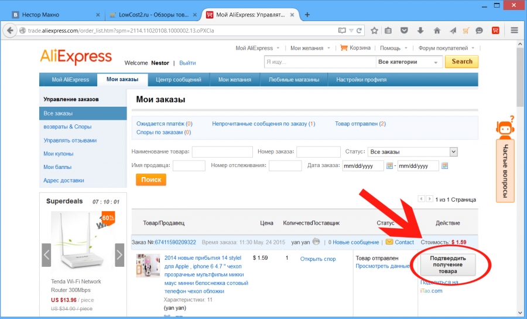Go to next orders page arrow
The image size is (527, 319).
click(429, 199)
